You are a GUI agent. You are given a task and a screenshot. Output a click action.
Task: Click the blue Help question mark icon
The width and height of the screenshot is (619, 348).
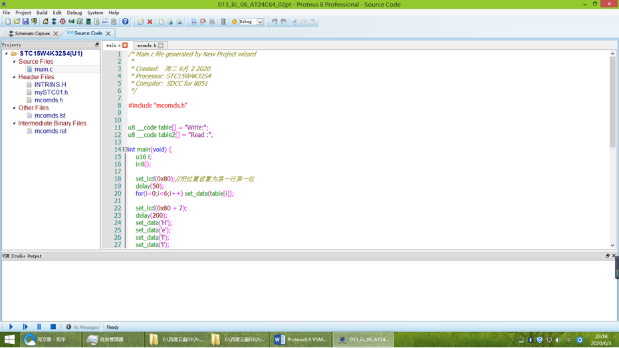click(125, 22)
